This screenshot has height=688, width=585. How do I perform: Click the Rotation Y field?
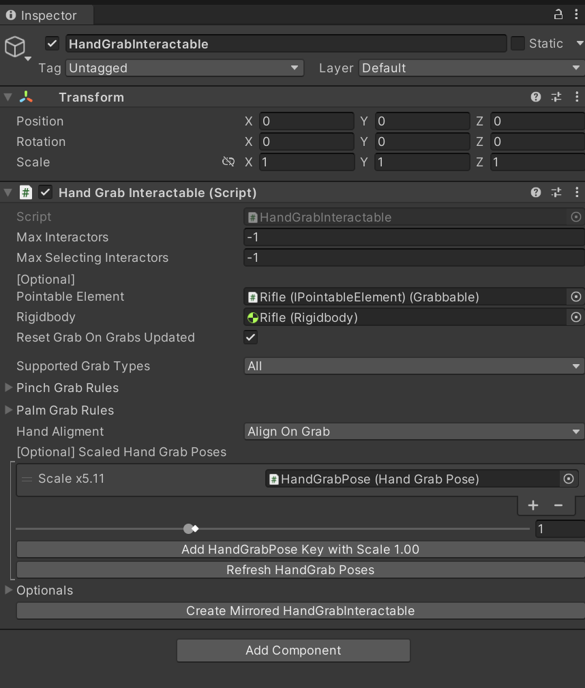[422, 142]
